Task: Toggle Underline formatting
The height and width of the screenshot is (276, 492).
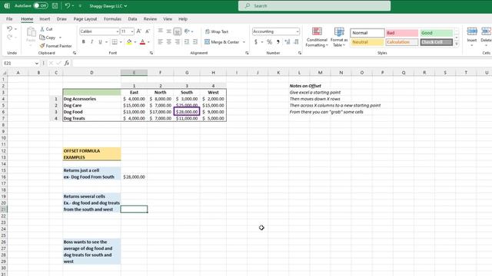Action: pos(100,41)
